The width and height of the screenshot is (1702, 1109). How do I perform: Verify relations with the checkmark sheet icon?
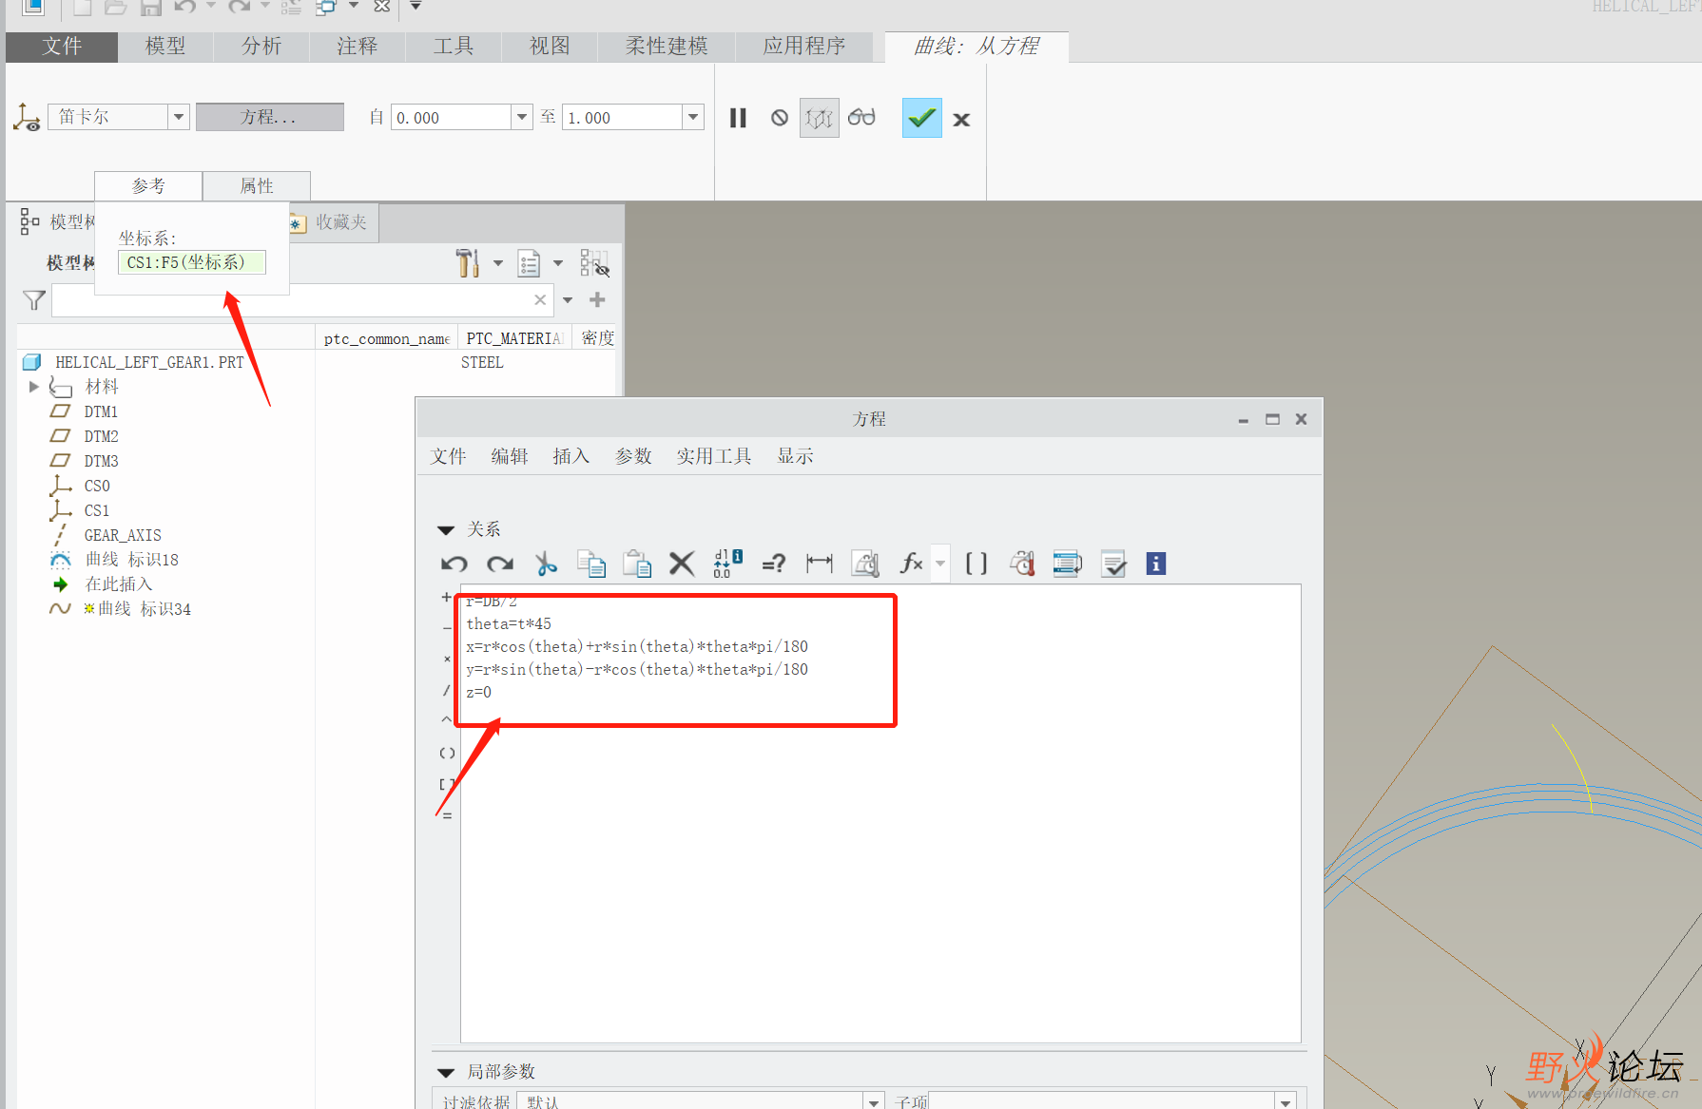coord(1113,564)
